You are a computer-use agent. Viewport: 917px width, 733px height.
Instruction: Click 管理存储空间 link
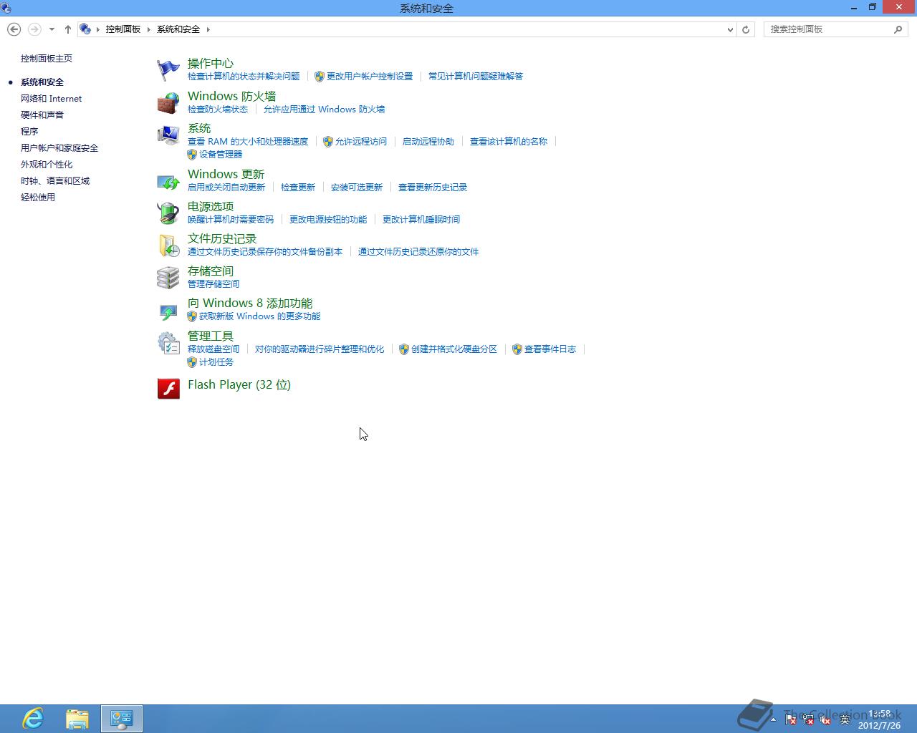[213, 284]
